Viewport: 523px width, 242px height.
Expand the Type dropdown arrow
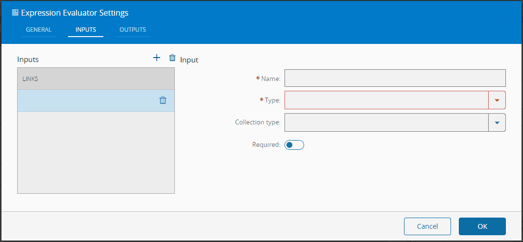[497, 100]
